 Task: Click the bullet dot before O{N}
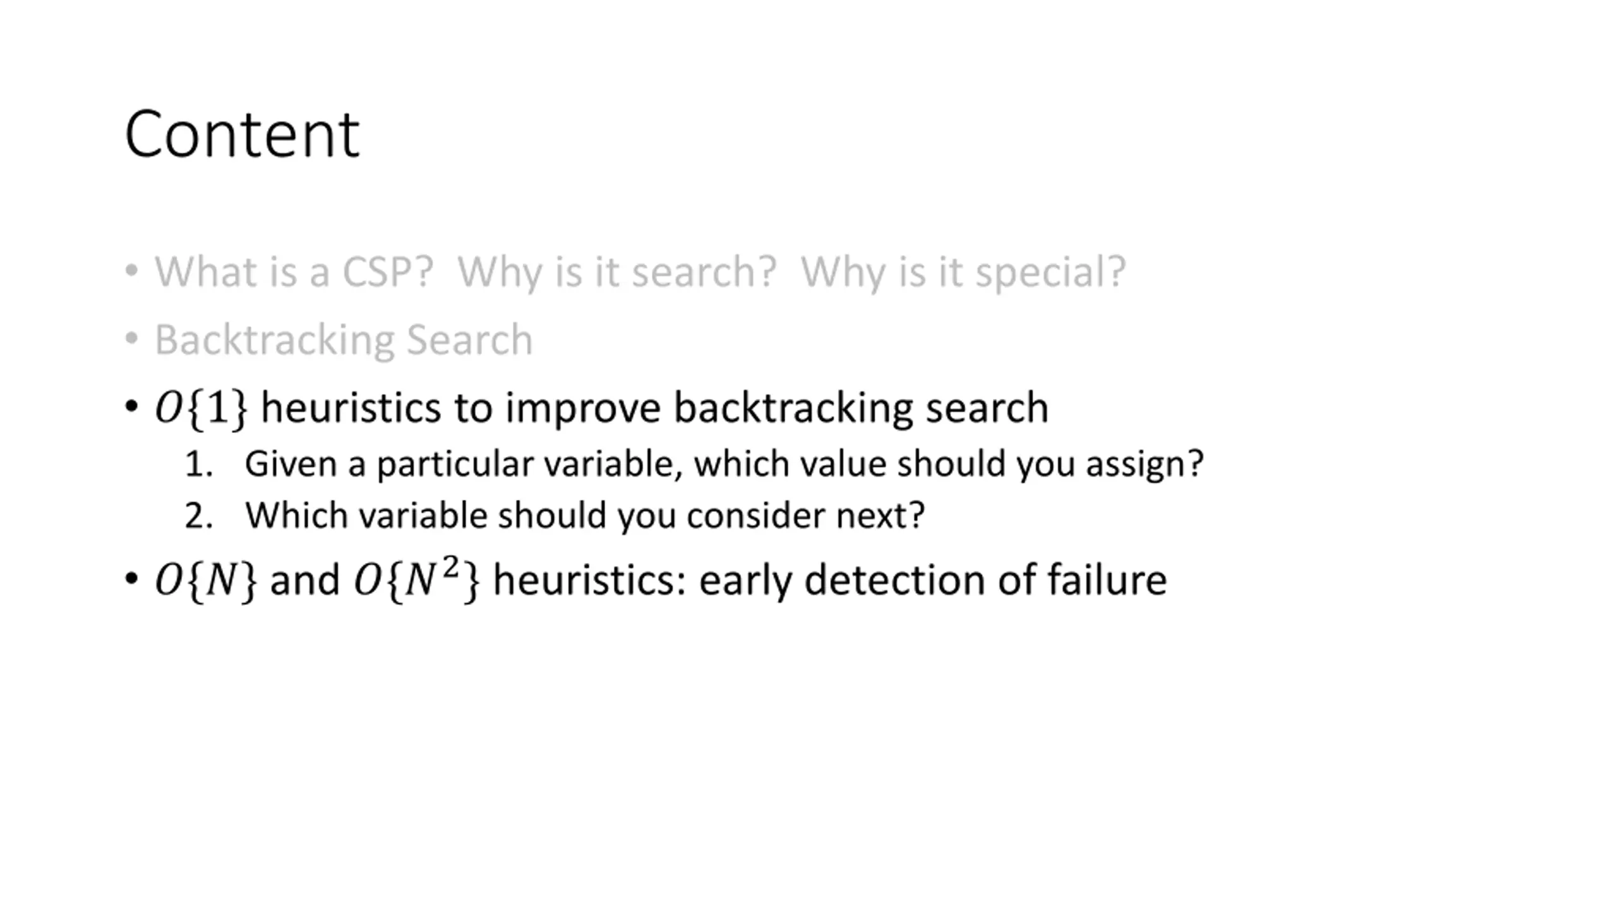coord(131,579)
